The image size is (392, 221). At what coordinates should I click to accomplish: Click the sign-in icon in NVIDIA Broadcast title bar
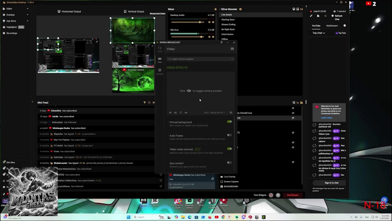point(221,42)
